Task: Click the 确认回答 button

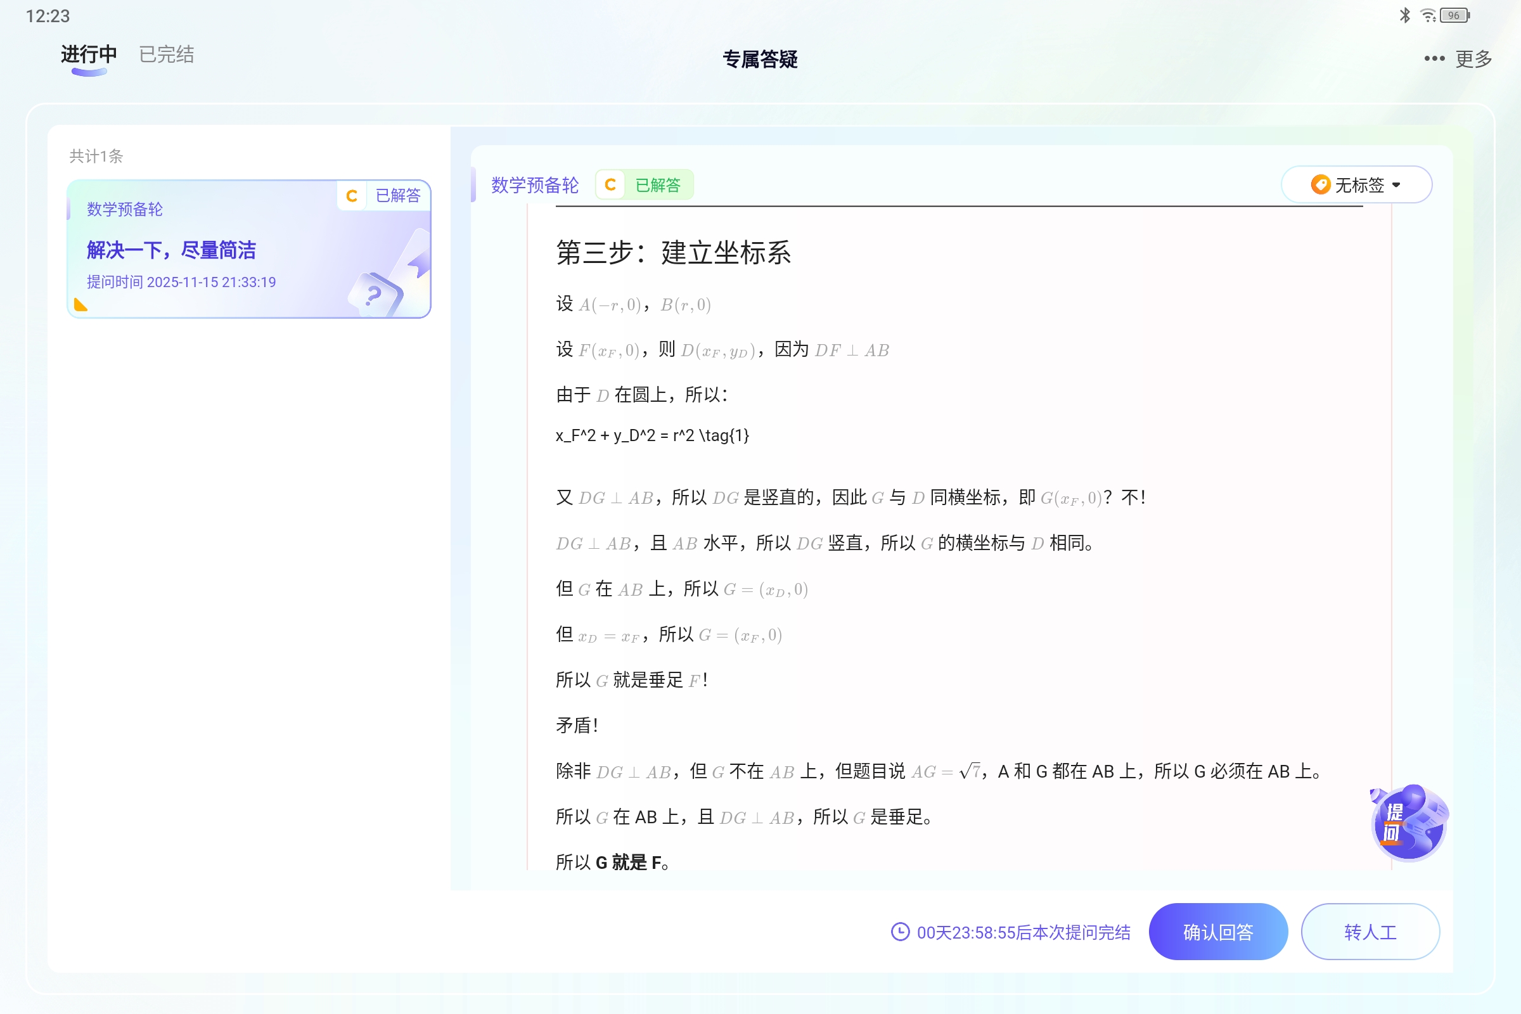Action: point(1217,932)
